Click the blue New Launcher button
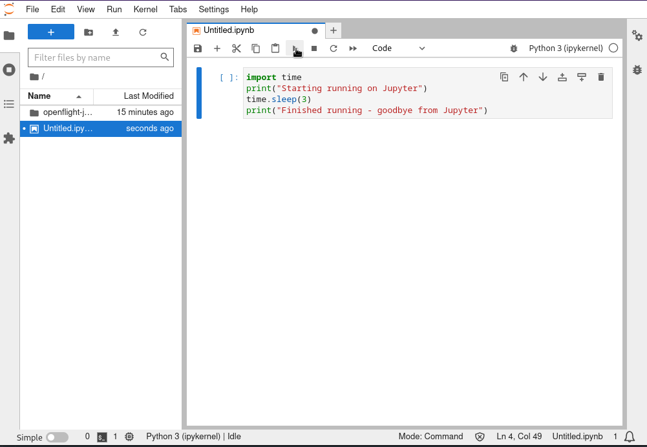The image size is (647, 447). [50, 32]
